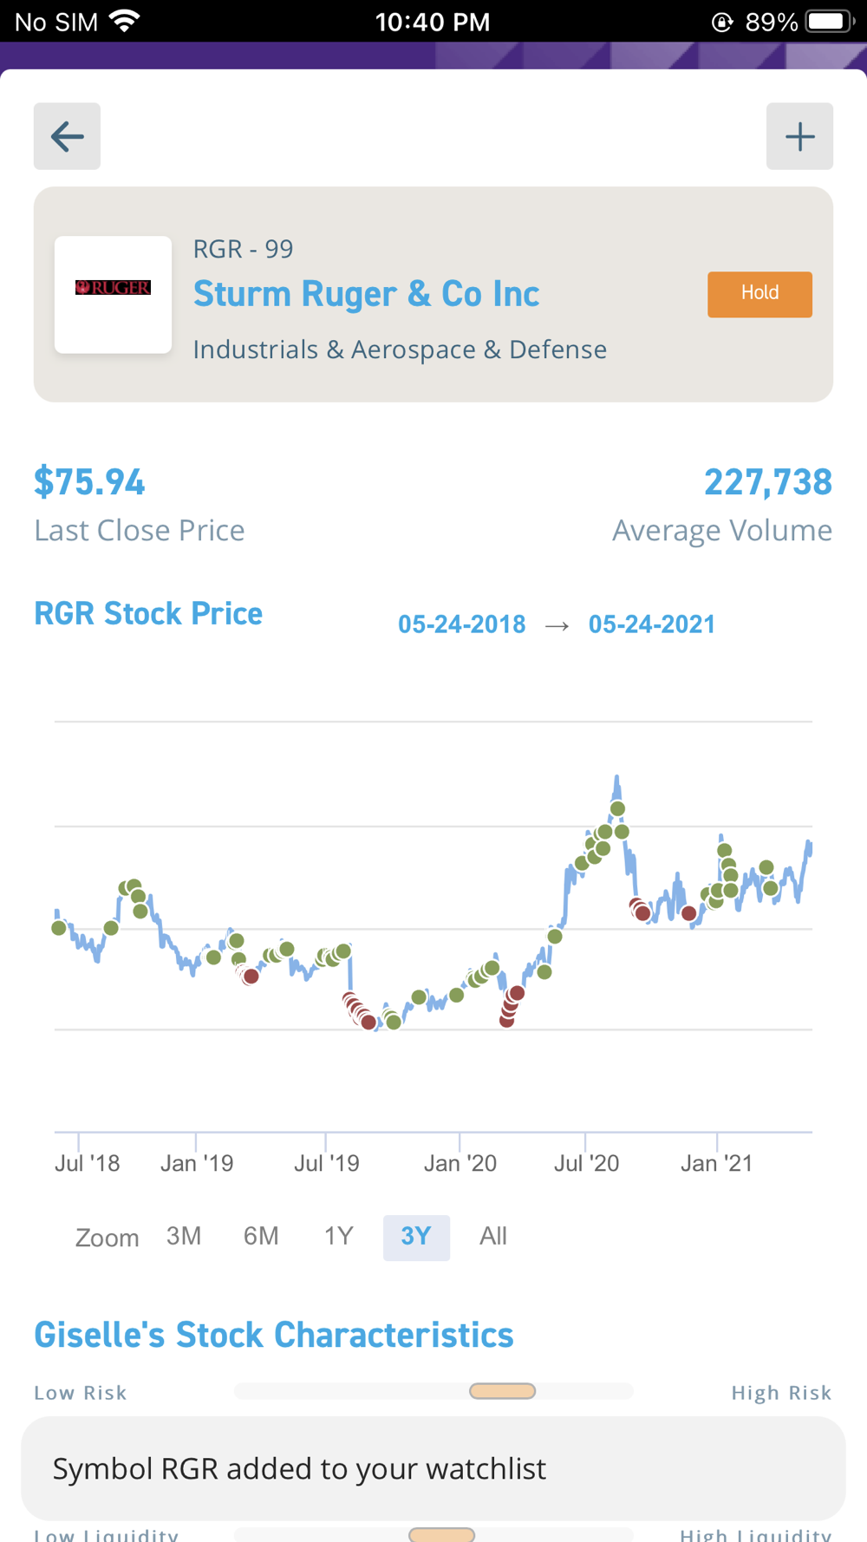The width and height of the screenshot is (867, 1542).
Task: Tap the 227,738 average volume value
Action: [x=768, y=482]
